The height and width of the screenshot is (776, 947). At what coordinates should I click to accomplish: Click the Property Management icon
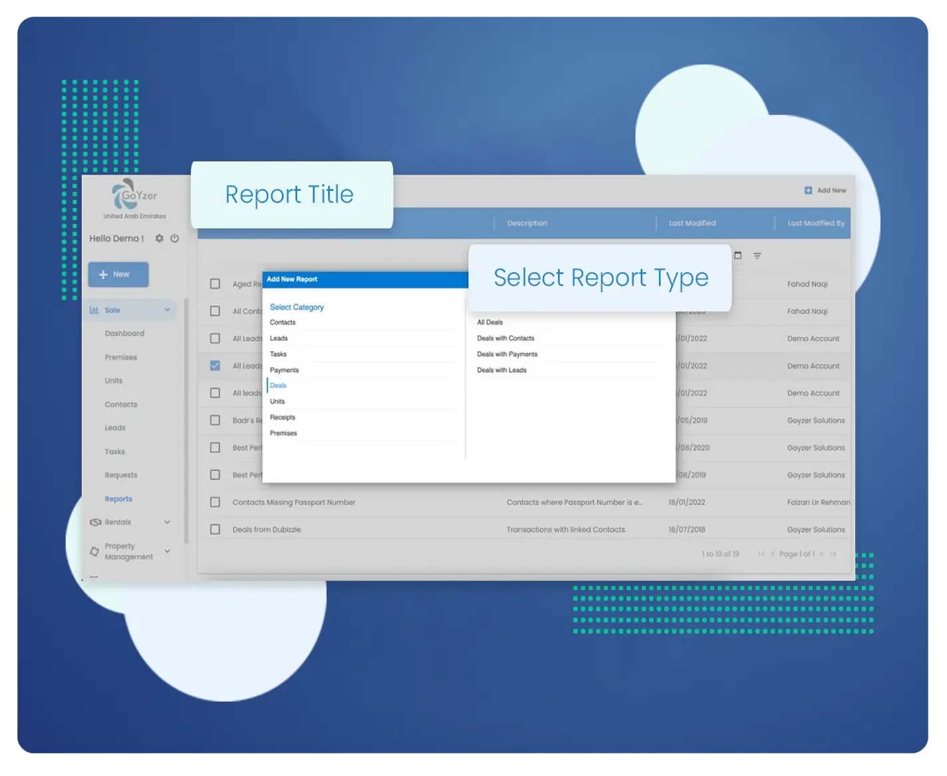tap(94, 551)
